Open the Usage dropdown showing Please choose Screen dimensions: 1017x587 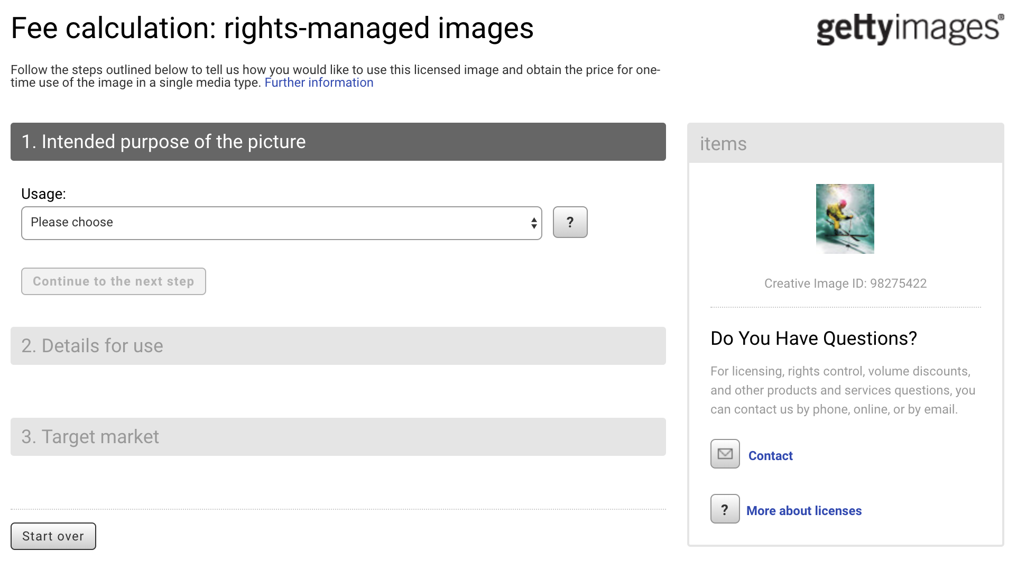pos(281,223)
